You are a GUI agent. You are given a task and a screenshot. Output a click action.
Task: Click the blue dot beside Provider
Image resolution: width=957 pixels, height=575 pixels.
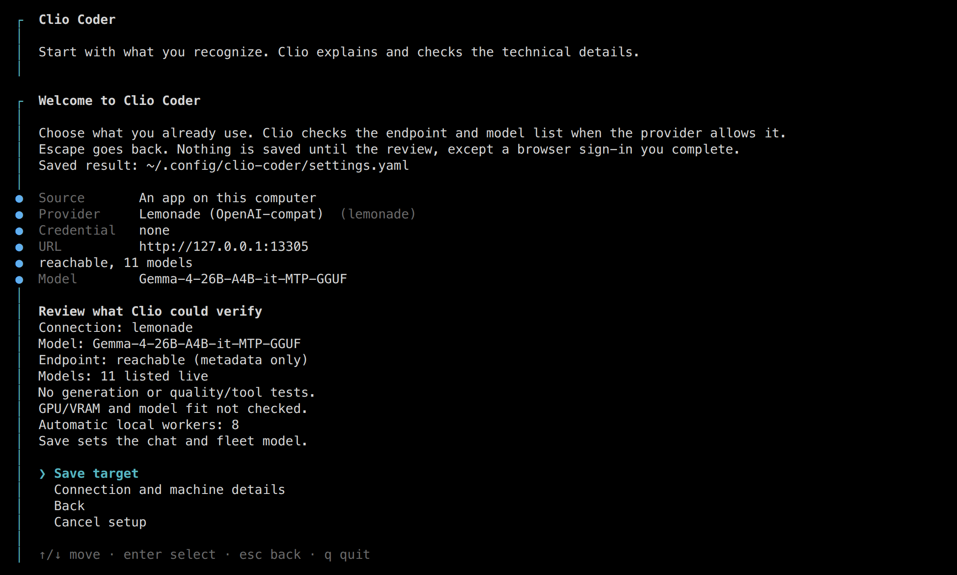tap(19, 215)
